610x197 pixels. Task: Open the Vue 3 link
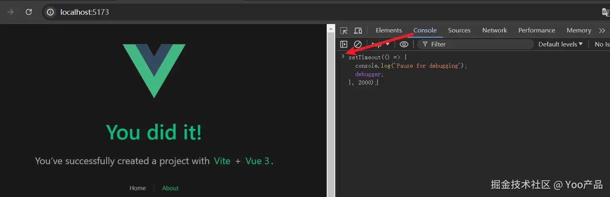[x=257, y=161]
